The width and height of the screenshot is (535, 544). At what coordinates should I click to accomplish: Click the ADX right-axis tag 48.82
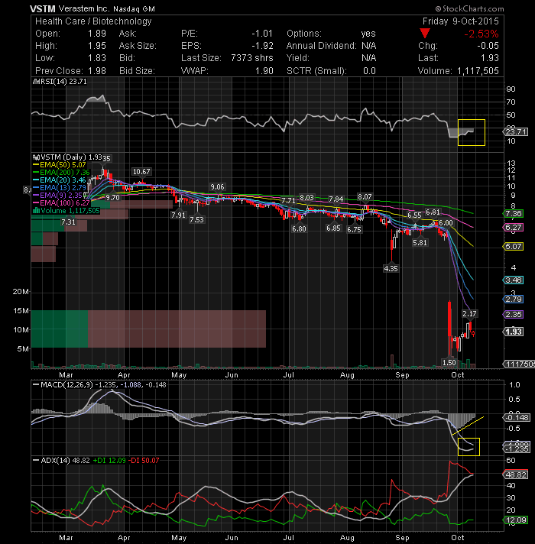coord(516,474)
